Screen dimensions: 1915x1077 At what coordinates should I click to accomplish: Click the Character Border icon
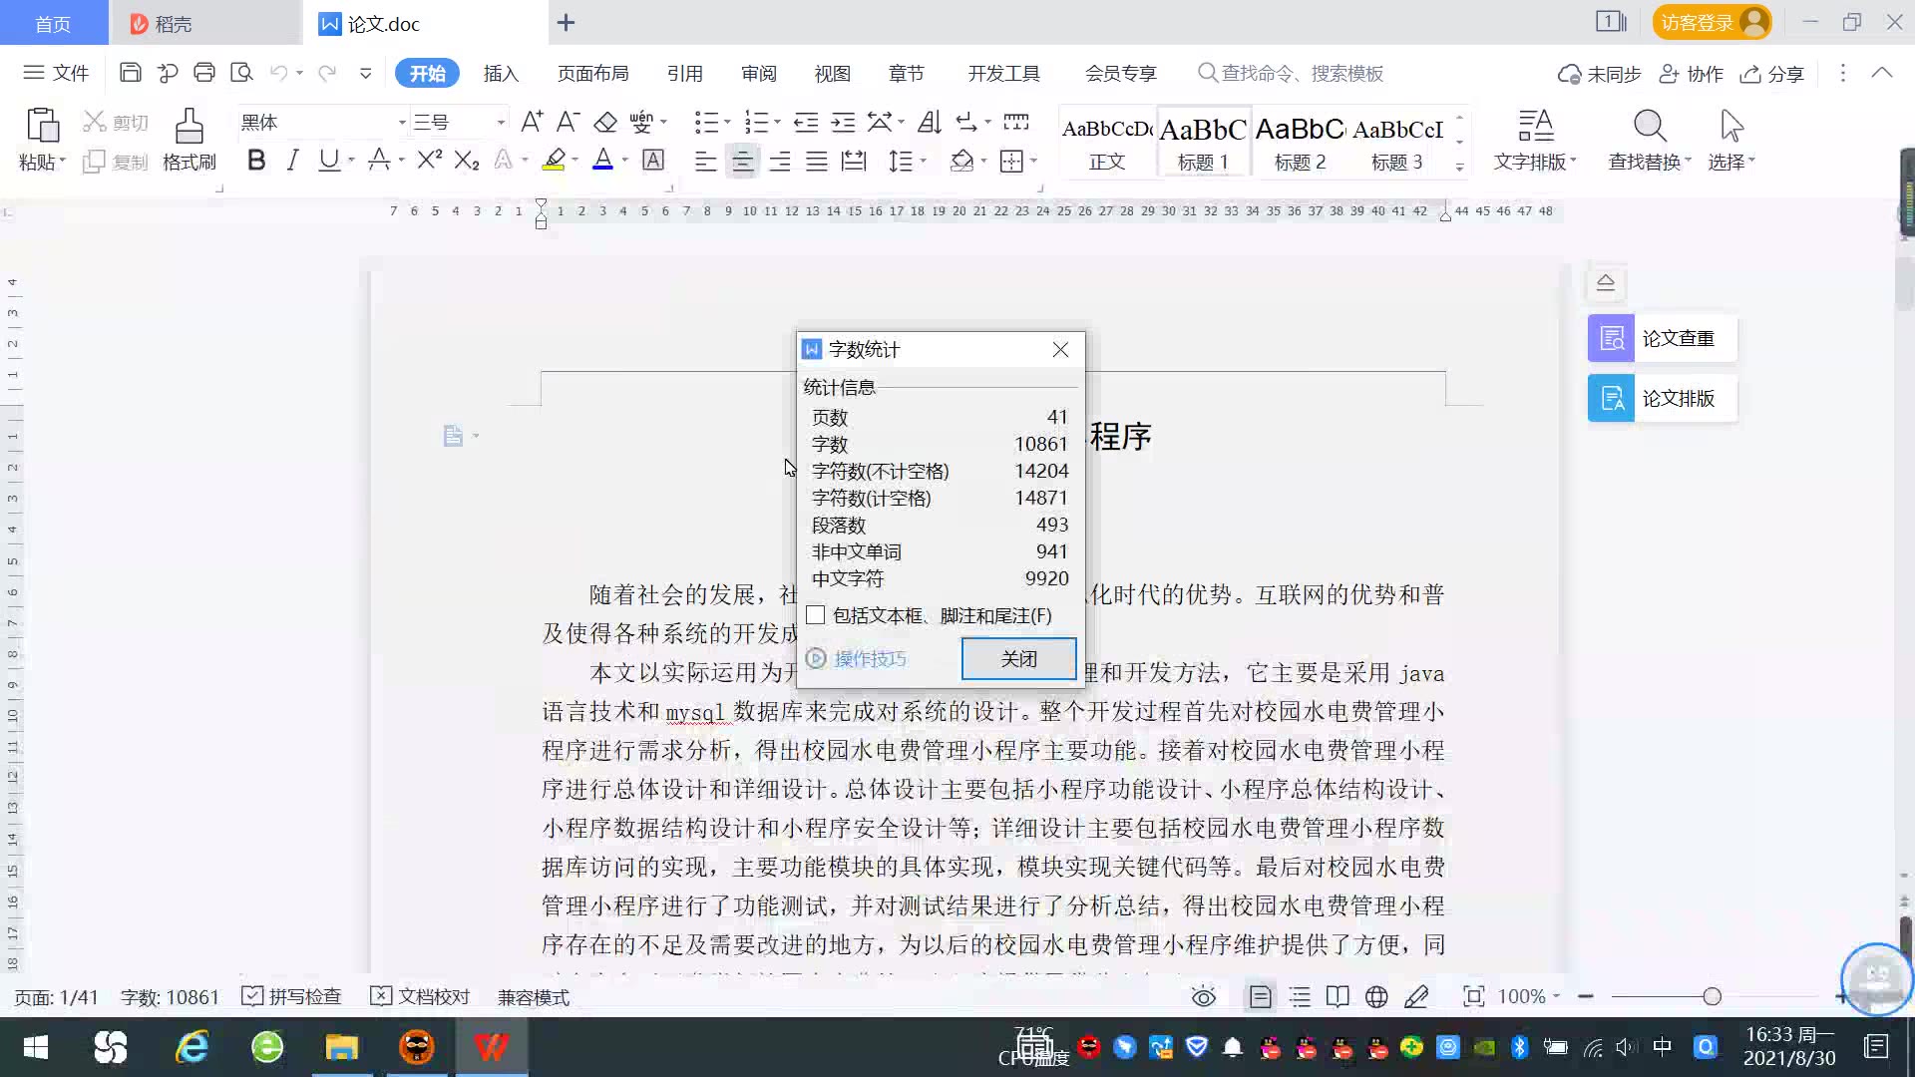[653, 161]
